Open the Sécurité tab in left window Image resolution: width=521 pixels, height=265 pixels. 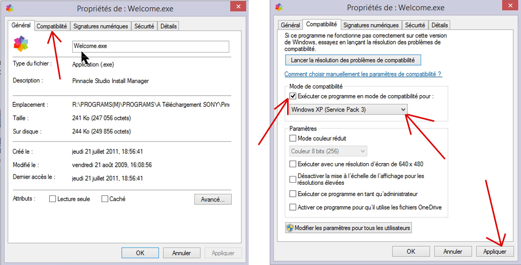pyautogui.click(x=144, y=26)
